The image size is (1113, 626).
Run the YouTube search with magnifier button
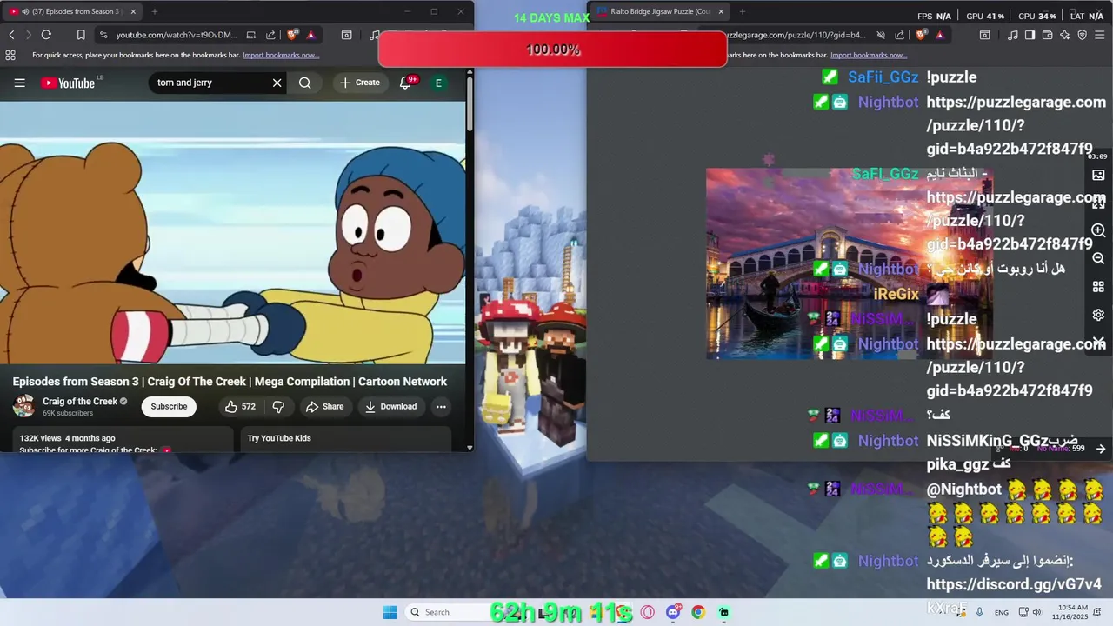click(x=304, y=83)
